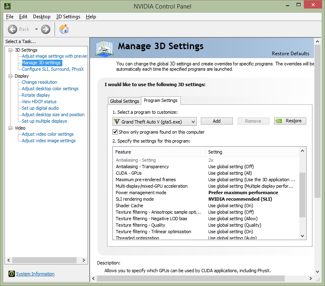Viewport: 325px width, 286px height.
Task: Open the Help menu
Action: point(91,17)
